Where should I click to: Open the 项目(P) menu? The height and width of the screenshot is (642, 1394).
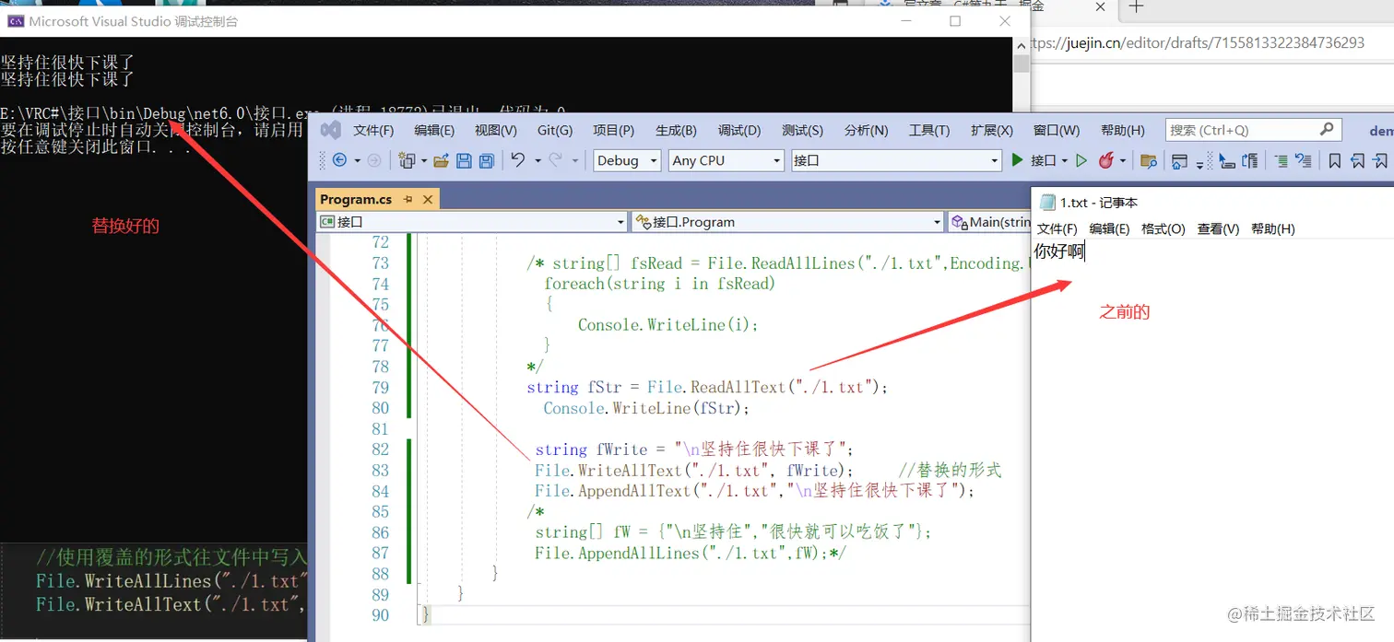tap(613, 131)
